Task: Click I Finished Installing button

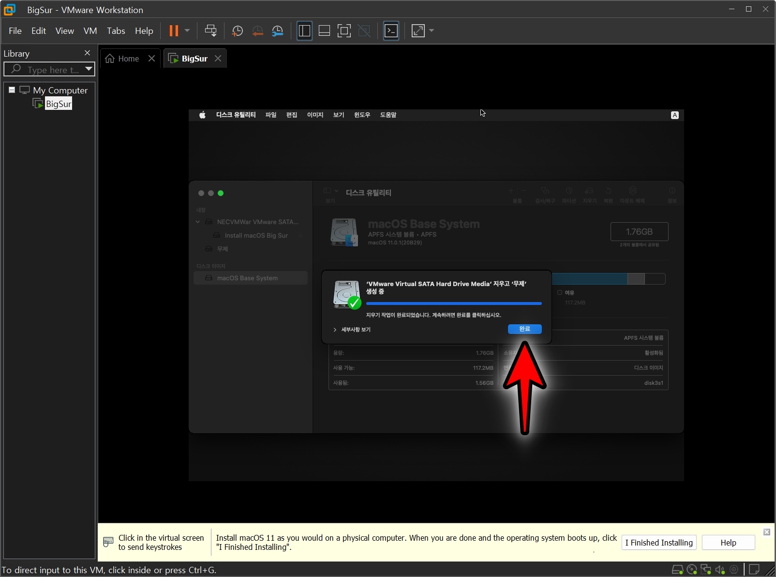Action: point(659,543)
